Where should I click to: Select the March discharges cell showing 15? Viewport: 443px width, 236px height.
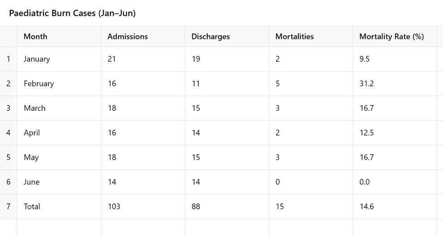[x=227, y=108]
